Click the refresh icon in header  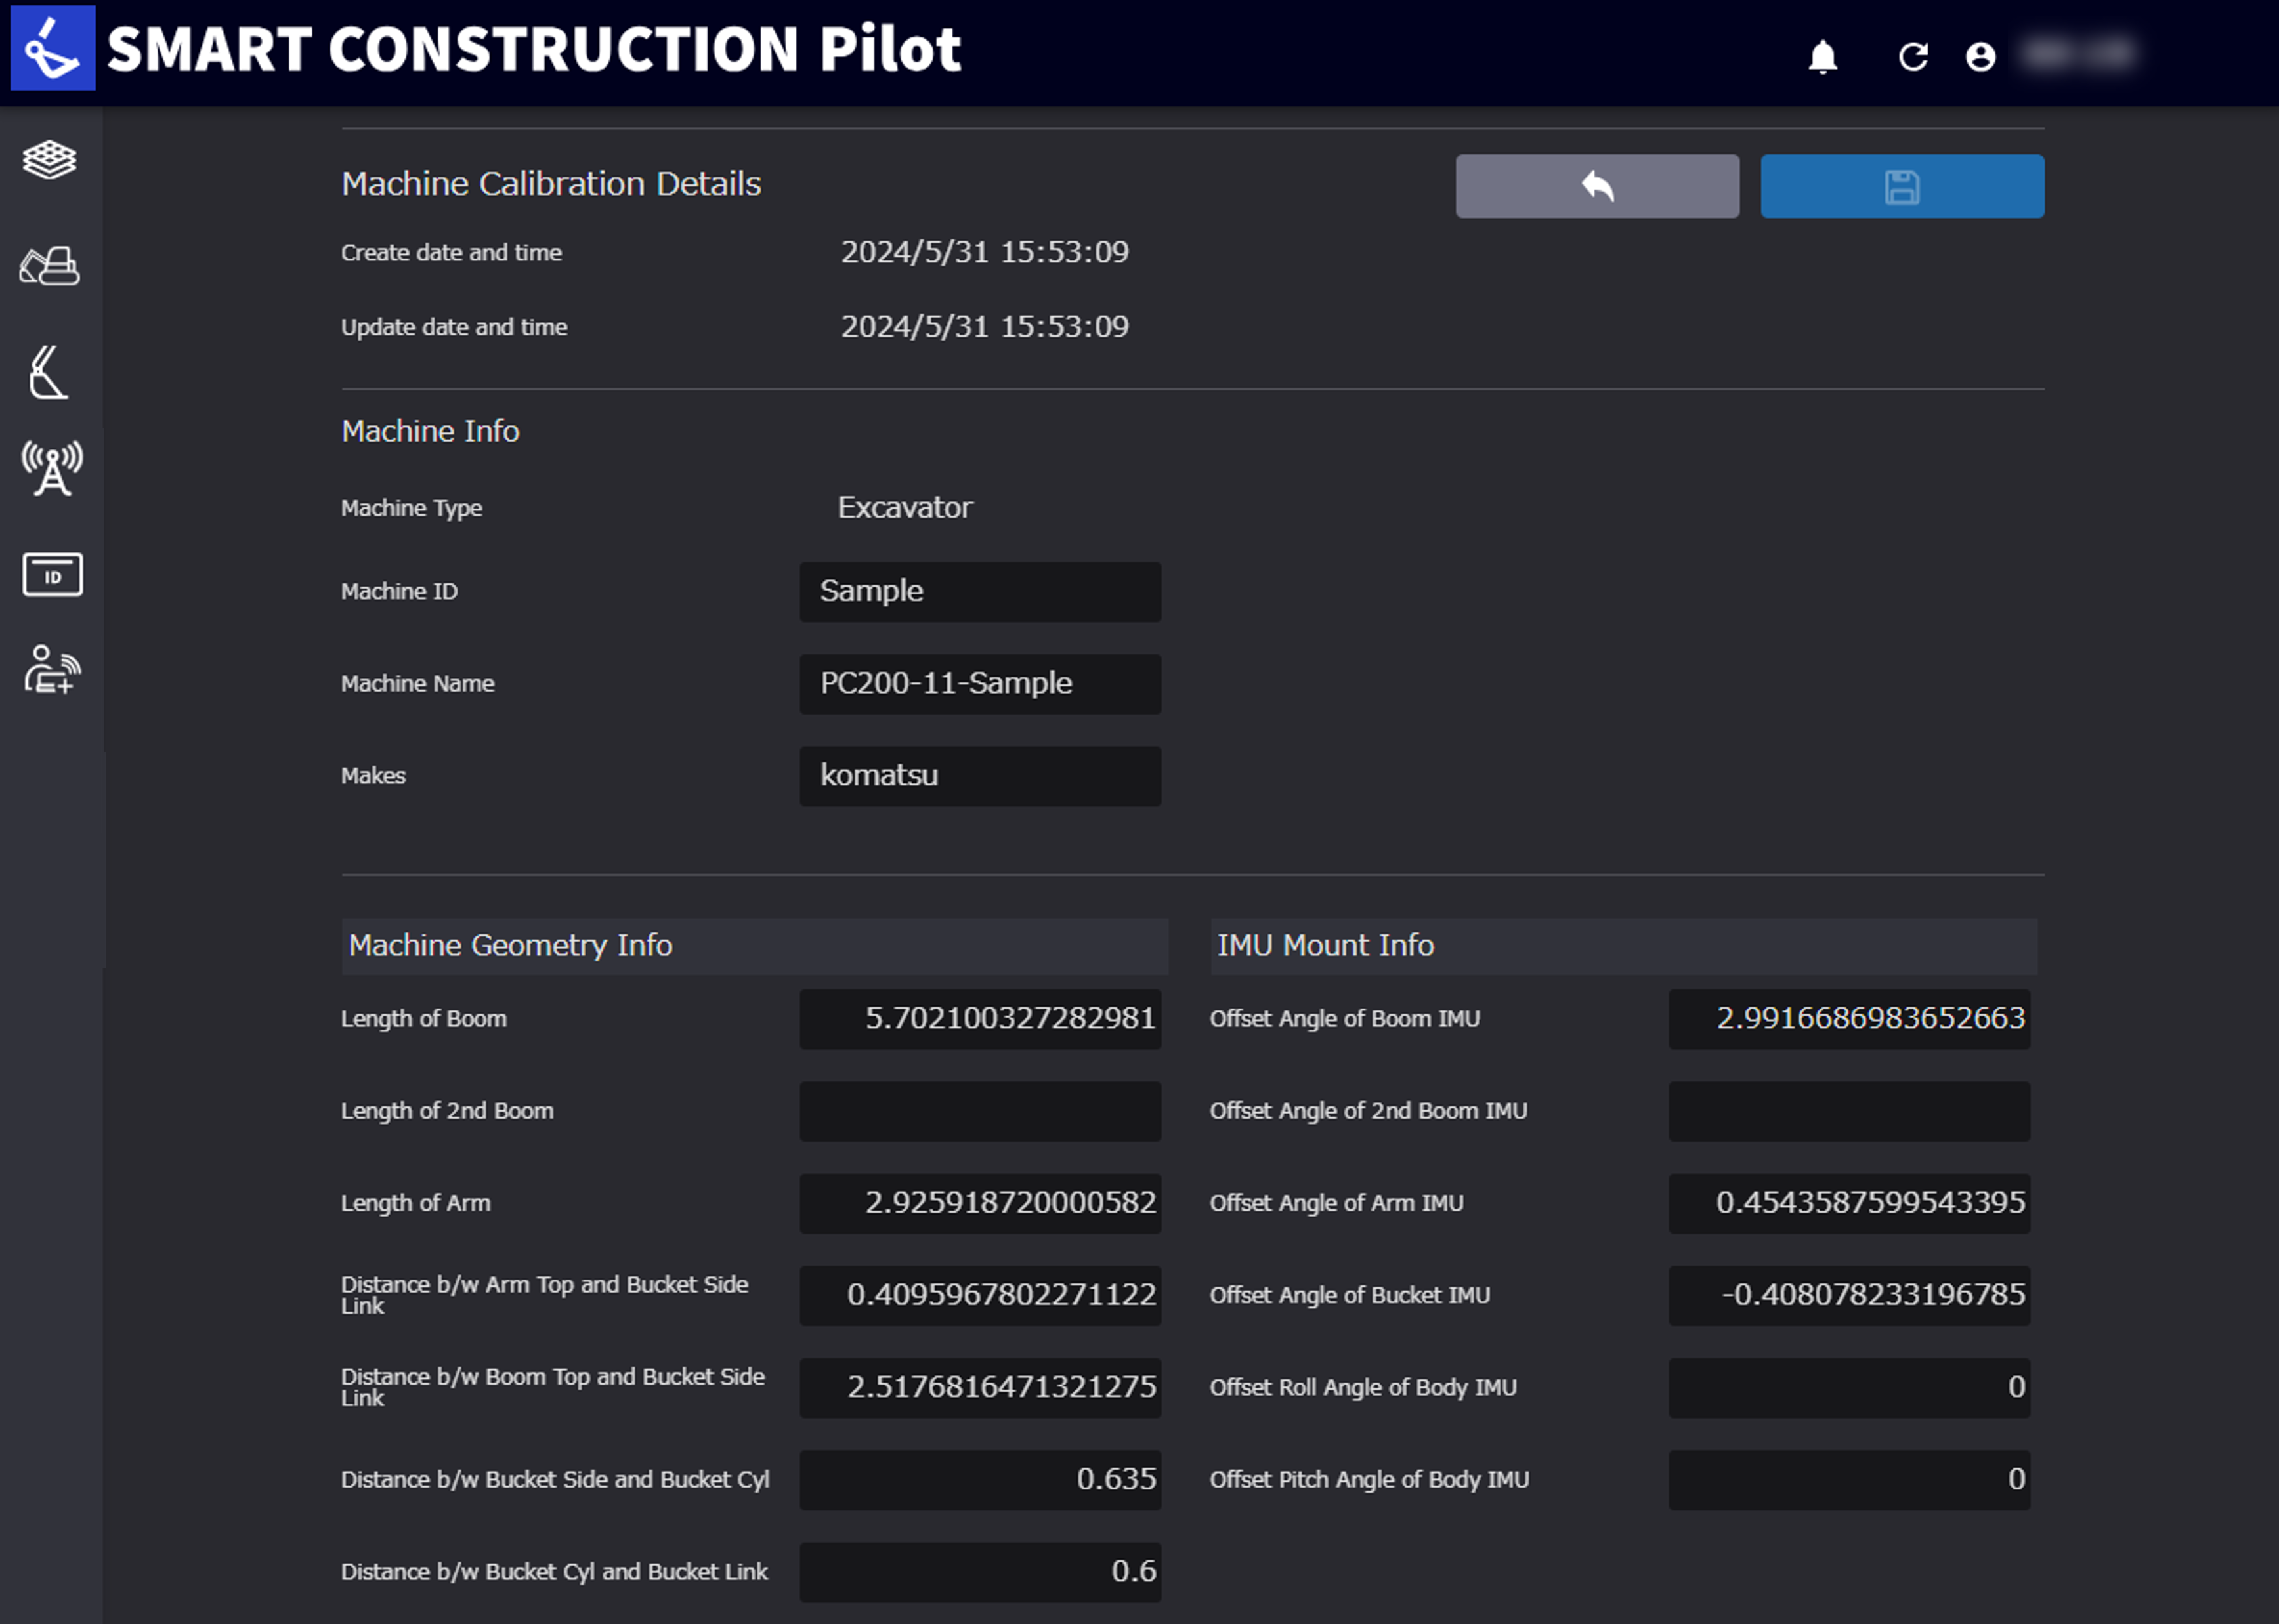[1913, 57]
